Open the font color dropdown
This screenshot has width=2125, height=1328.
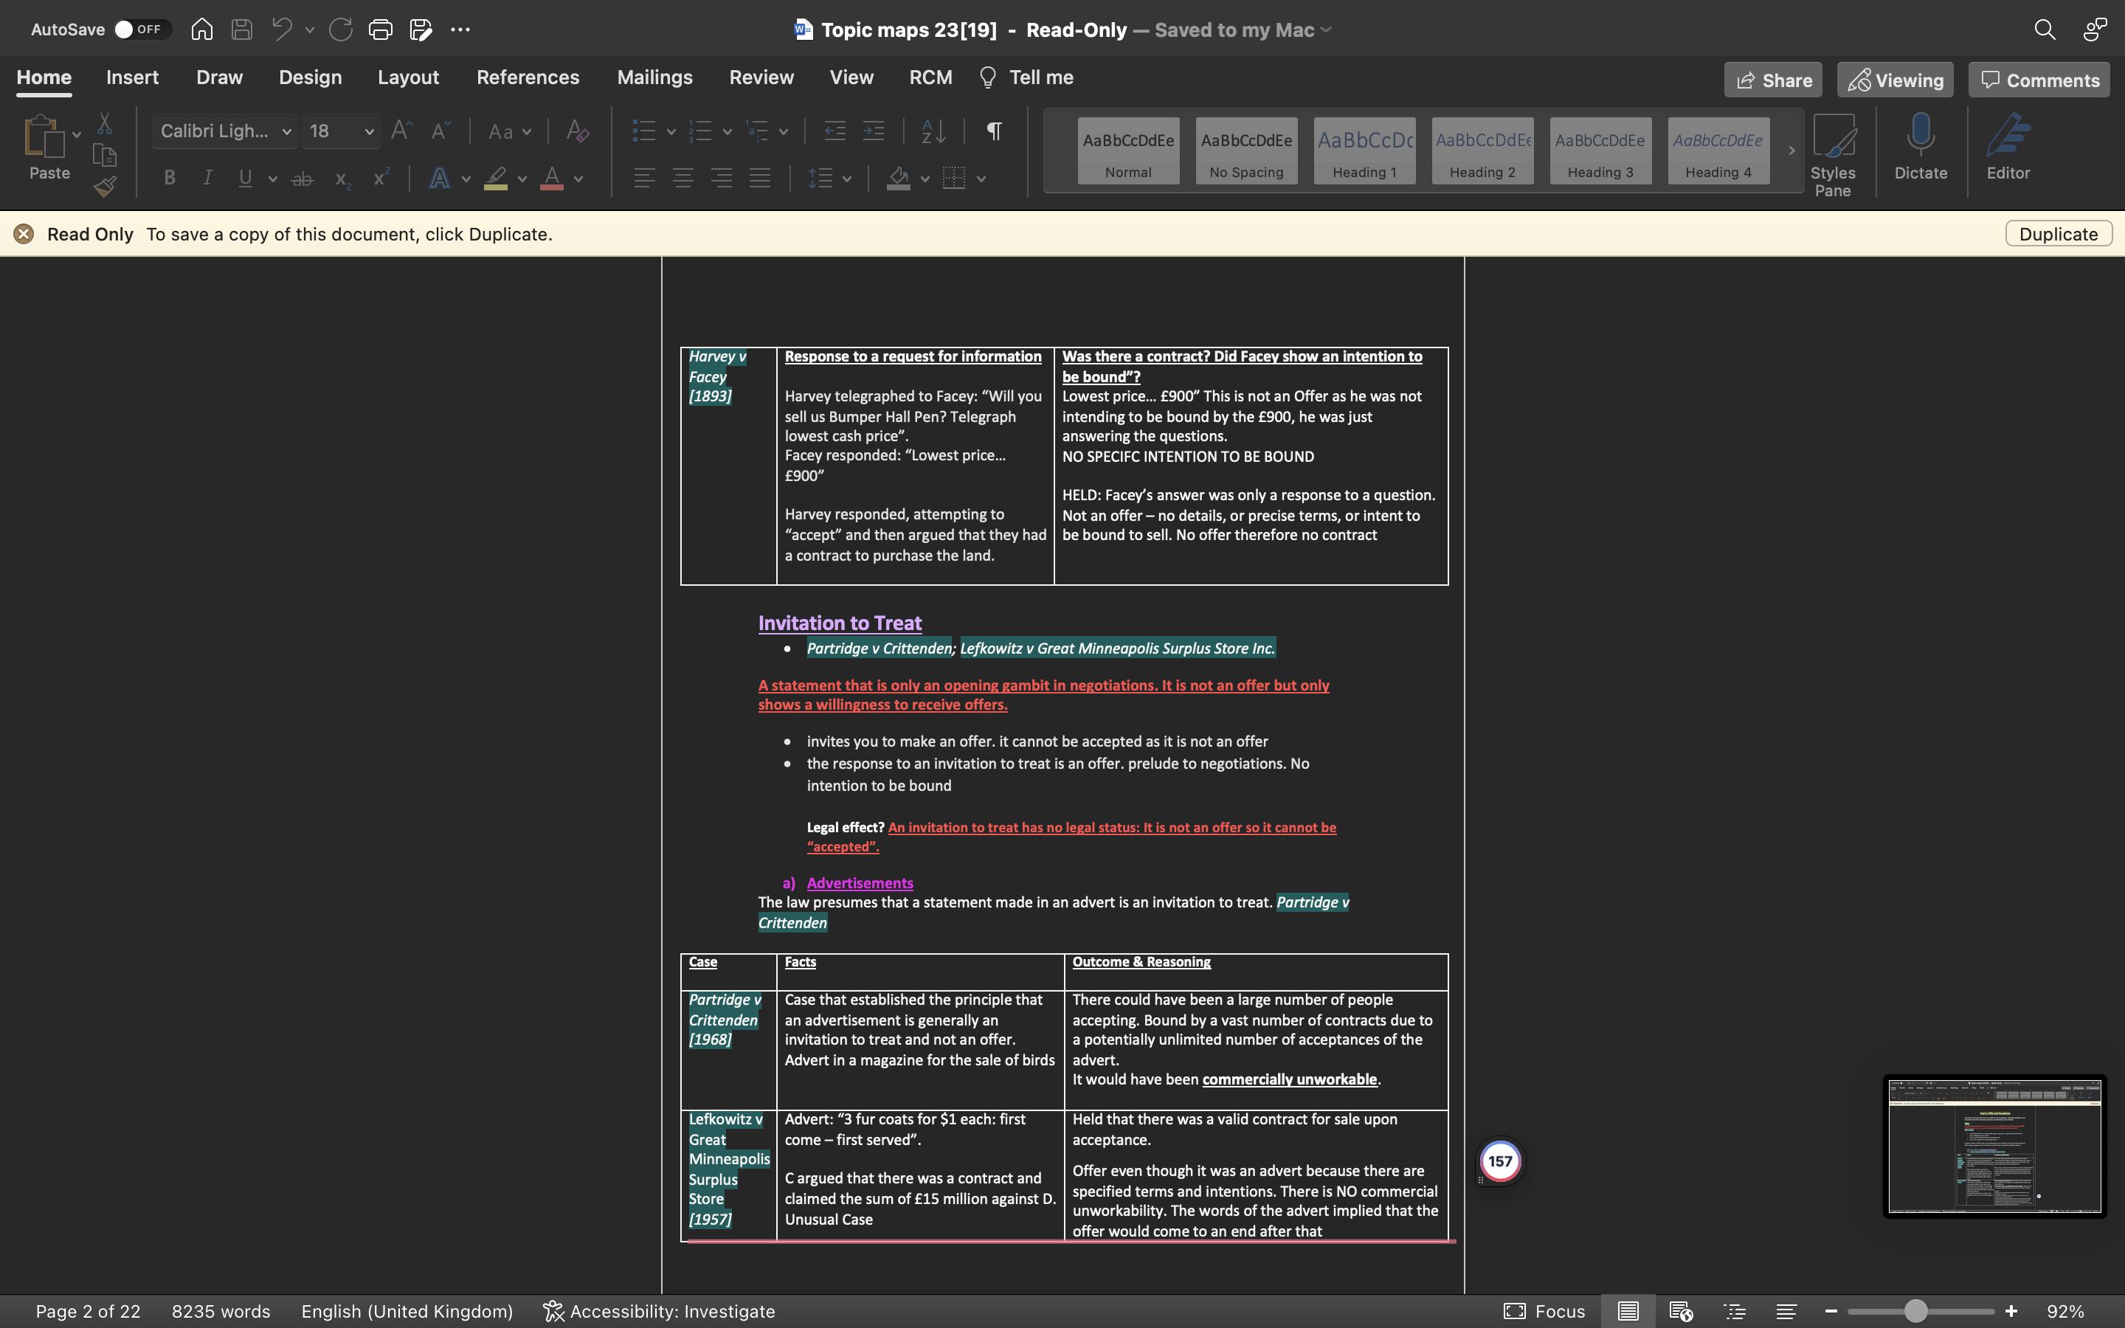coord(578,179)
